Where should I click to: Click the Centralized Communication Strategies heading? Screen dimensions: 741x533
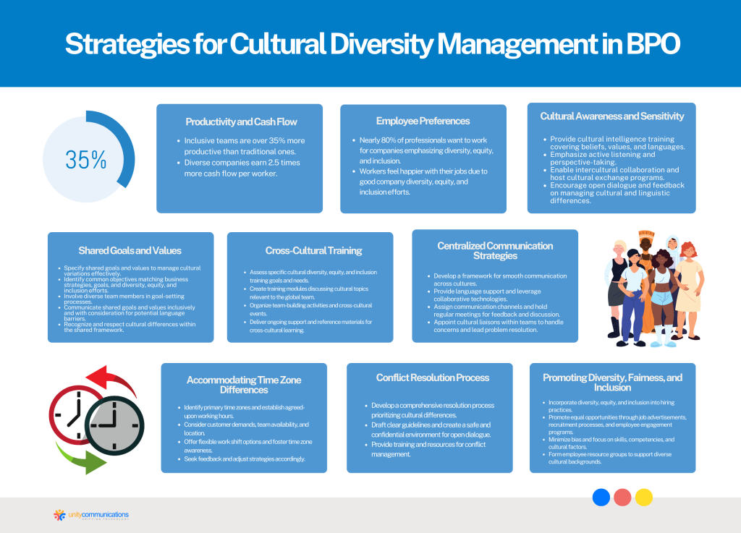tap(495, 251)
